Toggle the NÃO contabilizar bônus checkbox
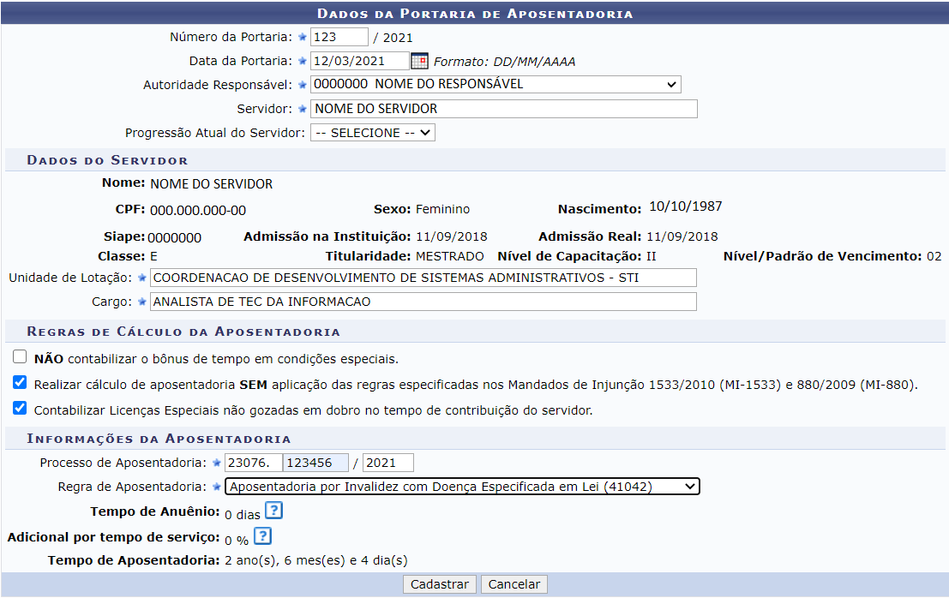The image size is (949, 598). point(20,356)
